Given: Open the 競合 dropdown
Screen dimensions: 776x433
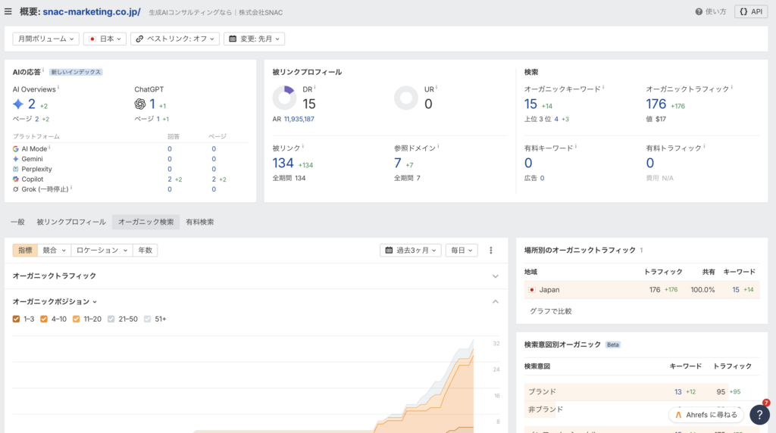Looking at the screenshot, I should tap(54, 250).
